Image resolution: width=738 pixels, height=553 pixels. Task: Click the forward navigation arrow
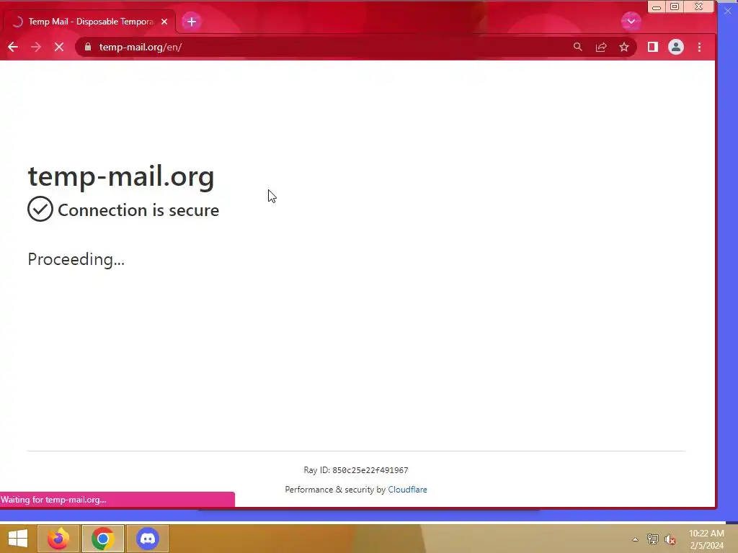click(36, 47)
